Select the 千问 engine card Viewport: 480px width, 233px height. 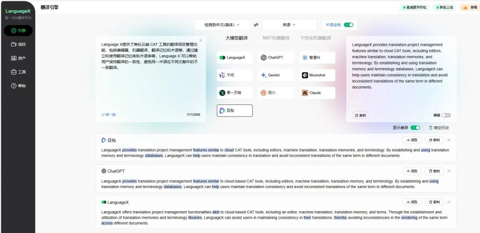[x=235, y=75]
